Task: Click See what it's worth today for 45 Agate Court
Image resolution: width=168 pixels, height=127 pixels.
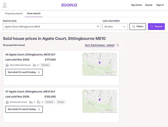Action: point(24,72)
